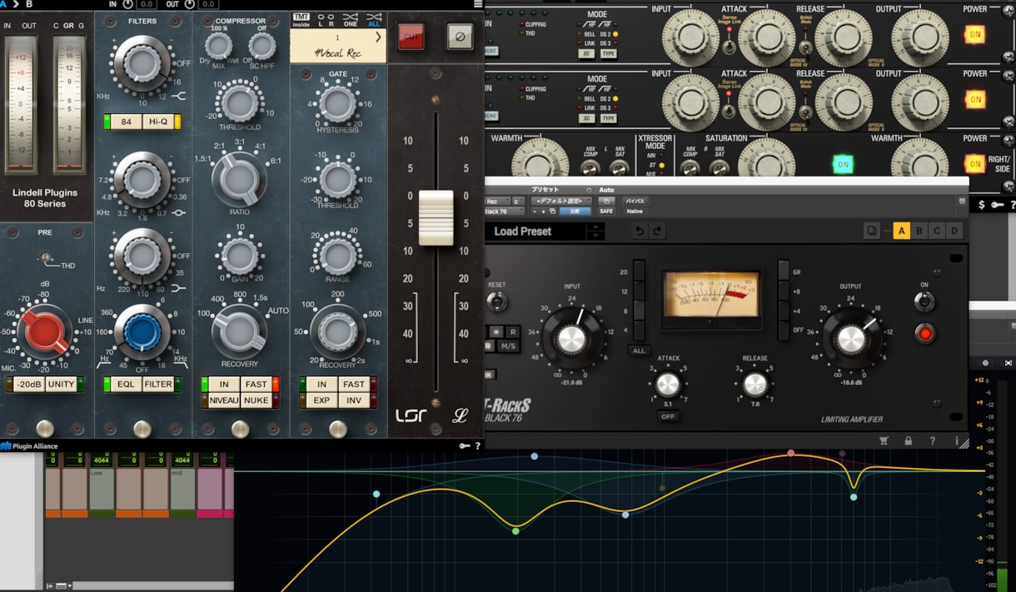The height and width of the screenshot is (592, 1016).
Task: Undo in T-RackS Black 76
Action: pos(640,231)
